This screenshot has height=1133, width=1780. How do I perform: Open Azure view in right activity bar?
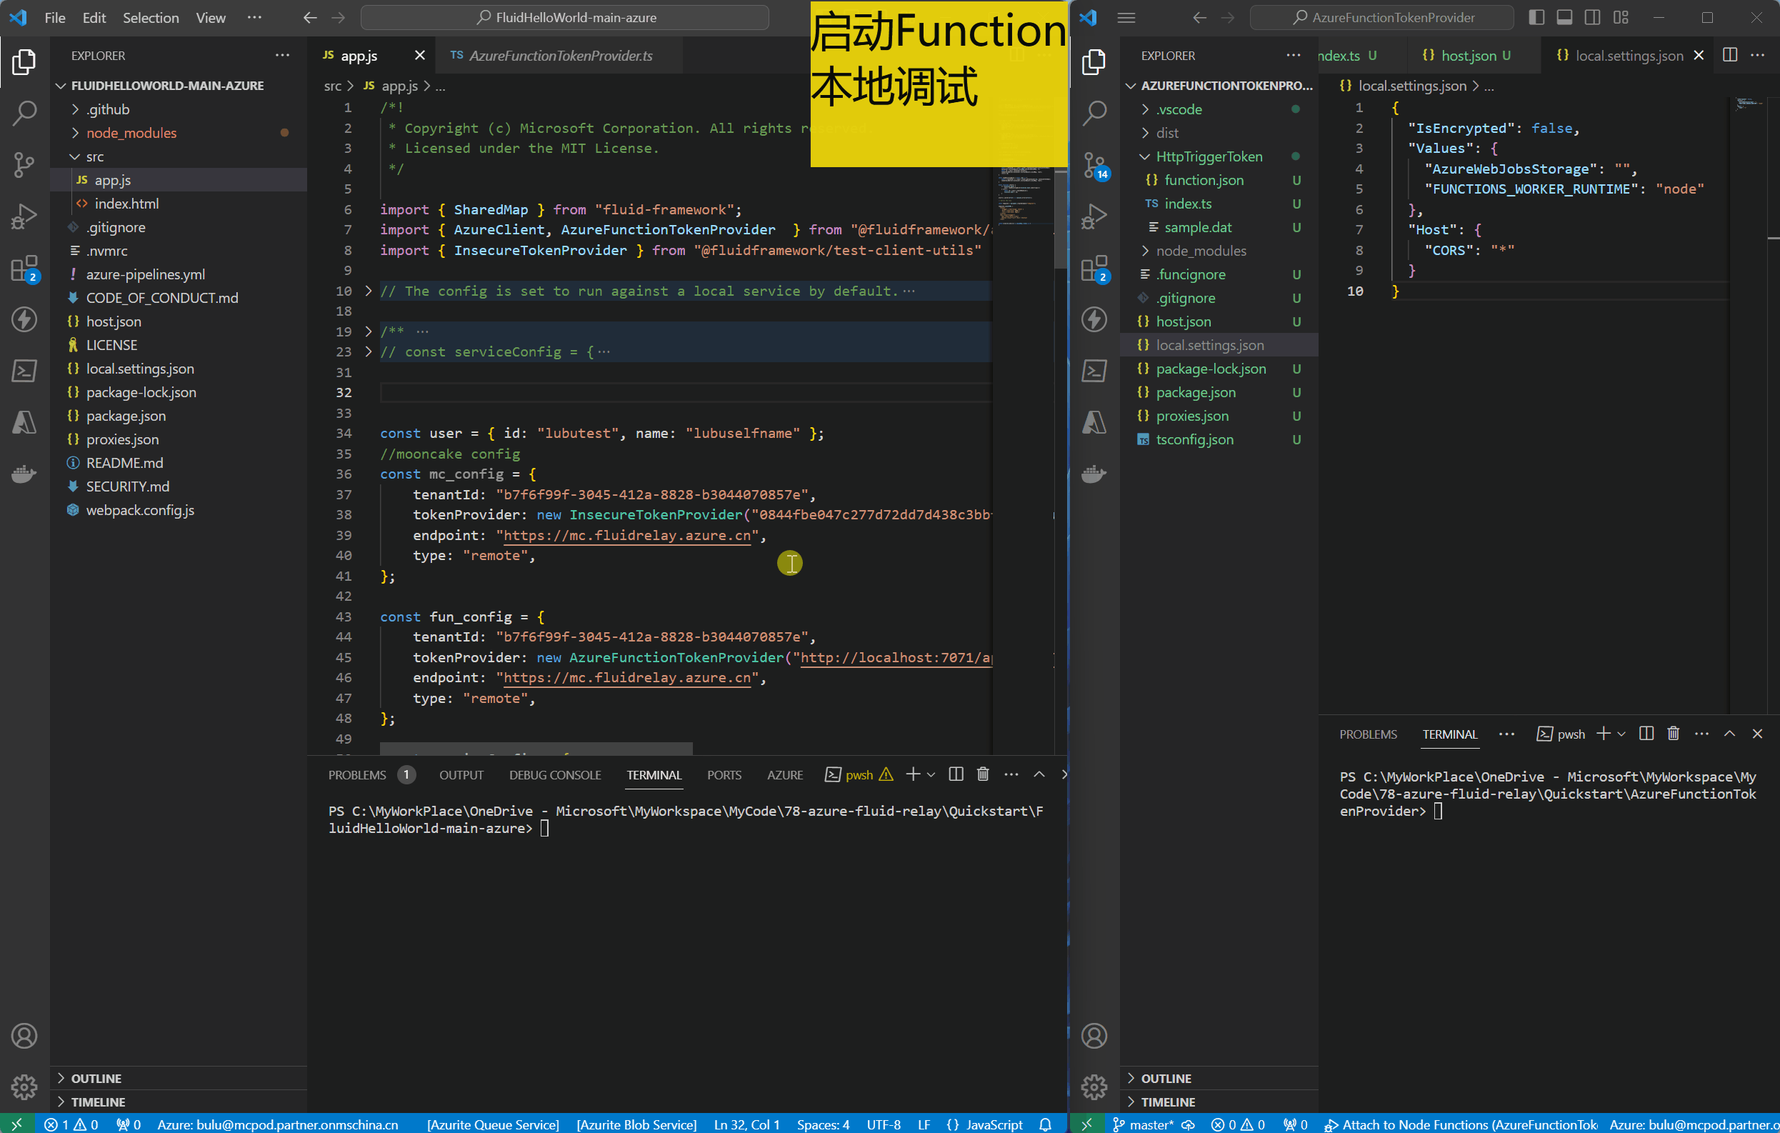coord(1094,422)
